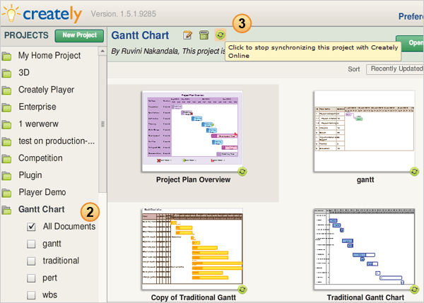Select the Creately Player project

click(46, 90)
